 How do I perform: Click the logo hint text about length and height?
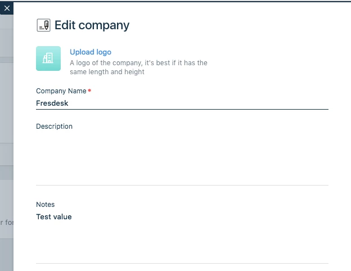(138, 67)
